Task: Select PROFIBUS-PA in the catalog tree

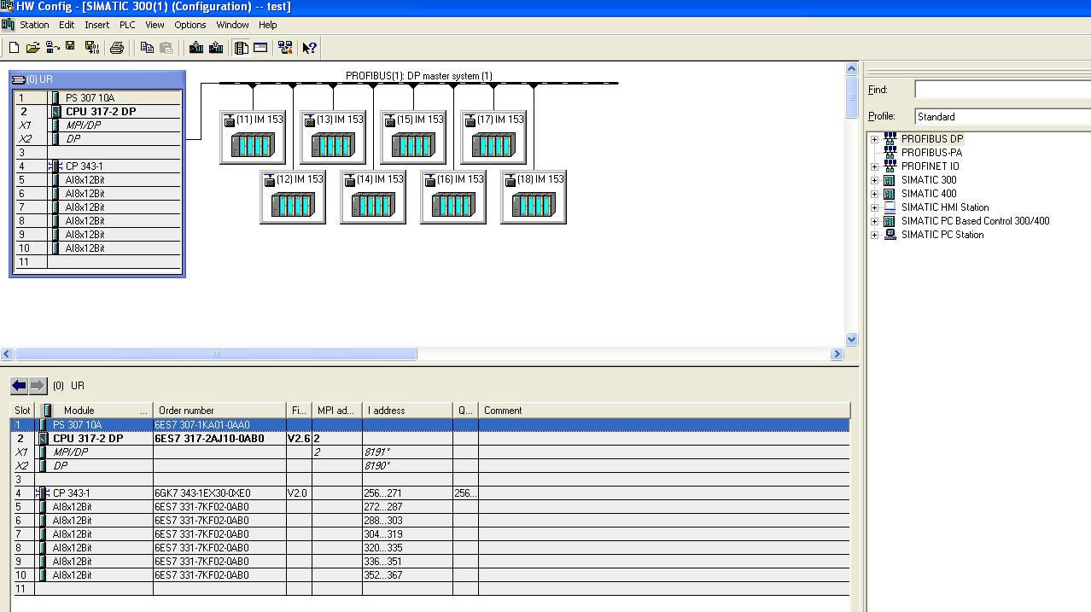Action: click(931, 153)
